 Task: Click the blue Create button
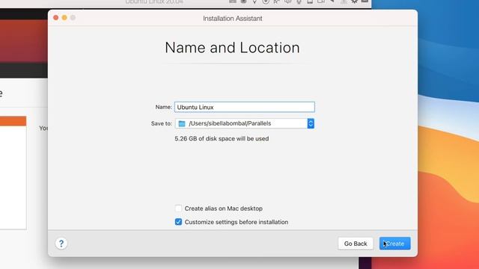pos(395,244)
